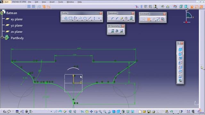Select Edit Multi-Constraint icon
Image resolution: width=205 pixels, height=115 pixels.
[x=163, y=19]
